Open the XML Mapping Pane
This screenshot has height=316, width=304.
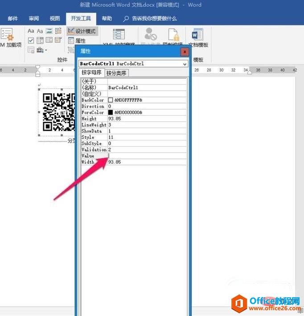[x=119, y=37]
